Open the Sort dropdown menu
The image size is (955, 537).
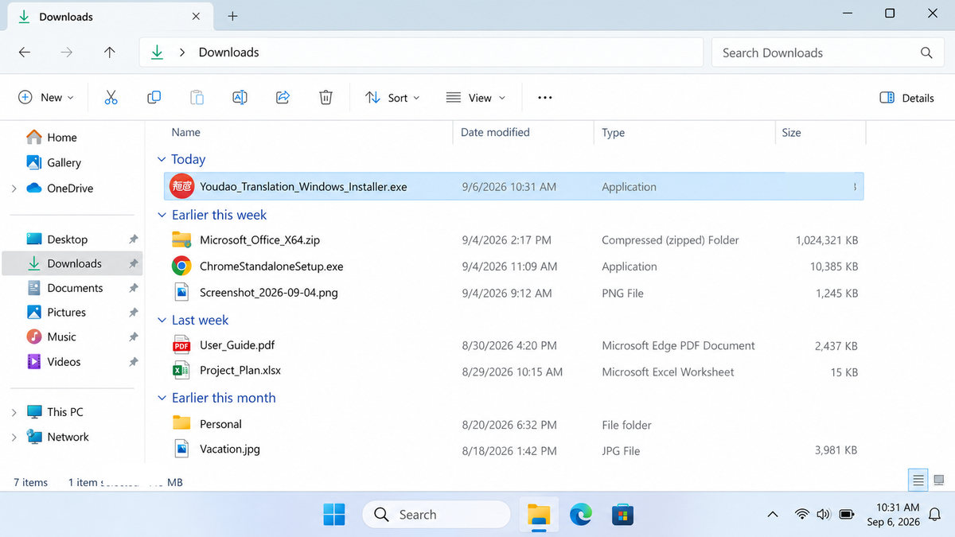pos(392,97)
